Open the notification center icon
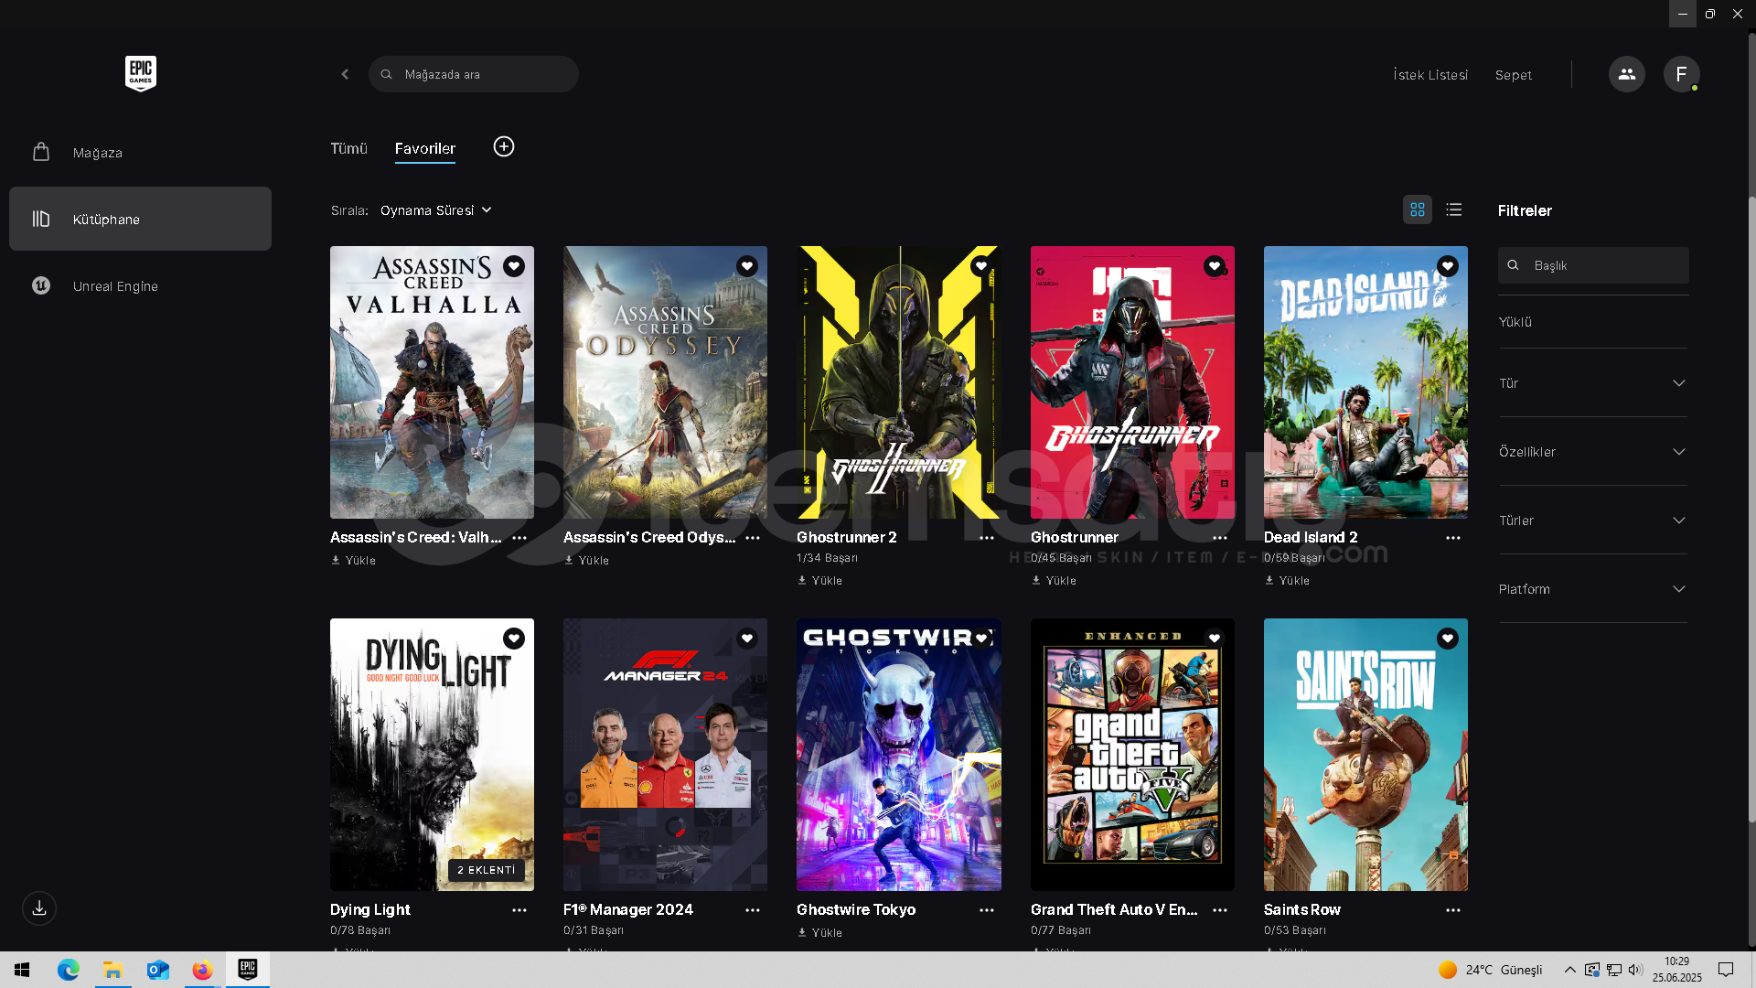Viewport: 1756px width, 988px height. [x=1726, y=970]
